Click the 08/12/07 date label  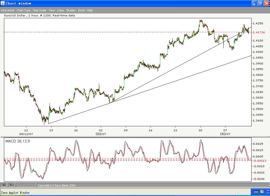26,134
